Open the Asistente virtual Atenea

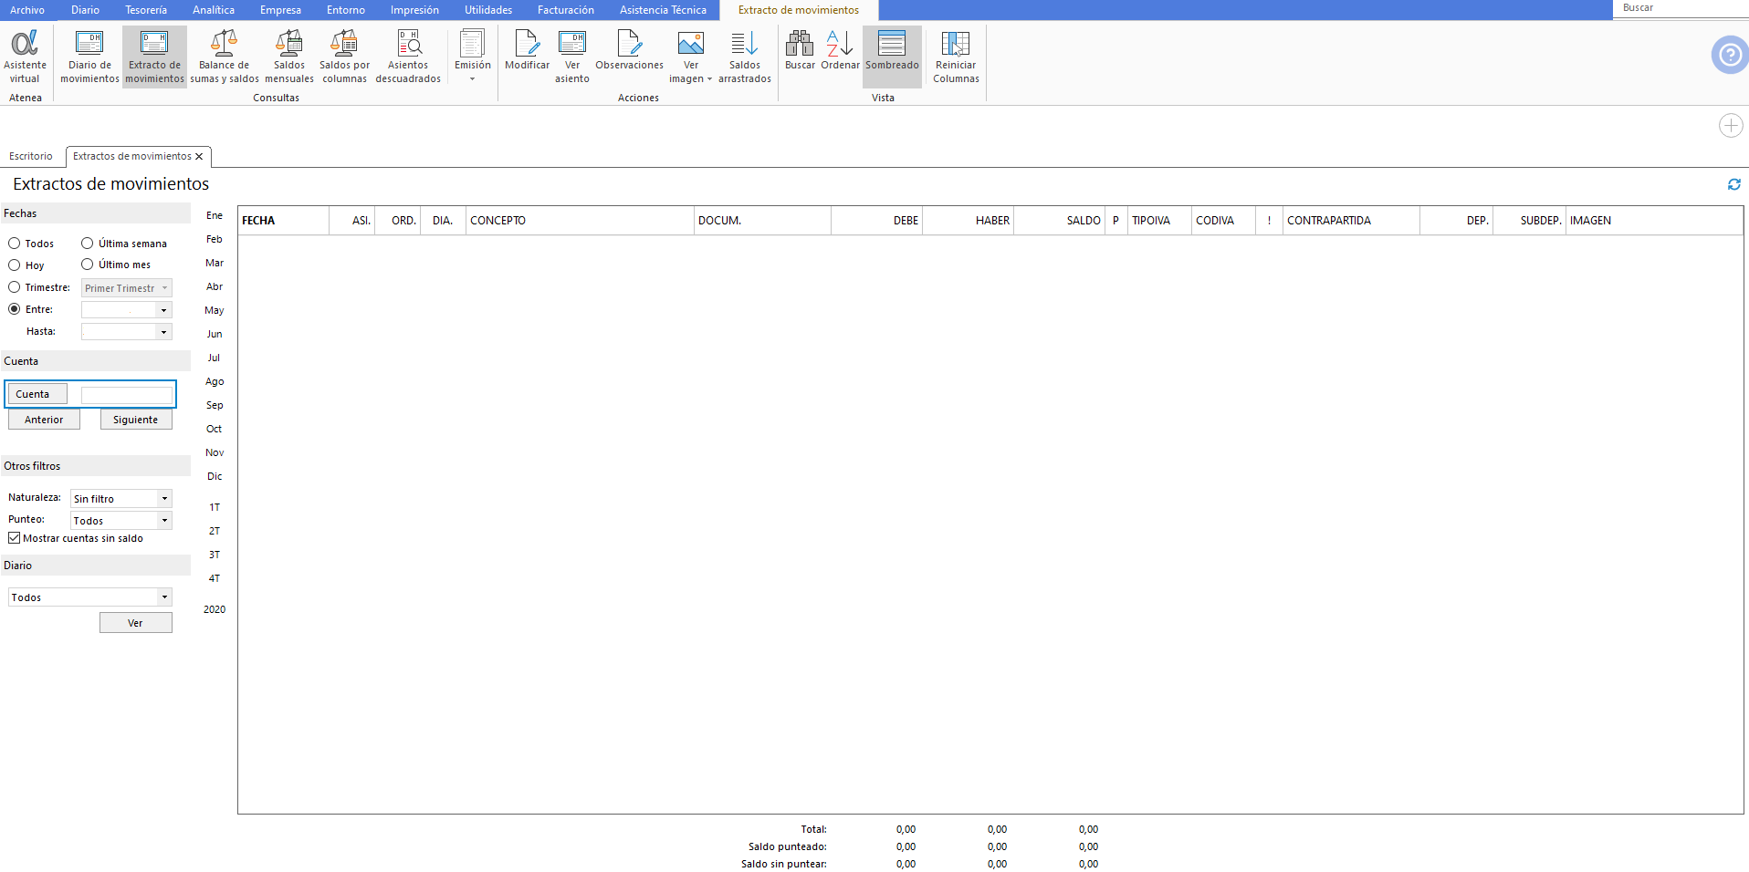(25, 57)
